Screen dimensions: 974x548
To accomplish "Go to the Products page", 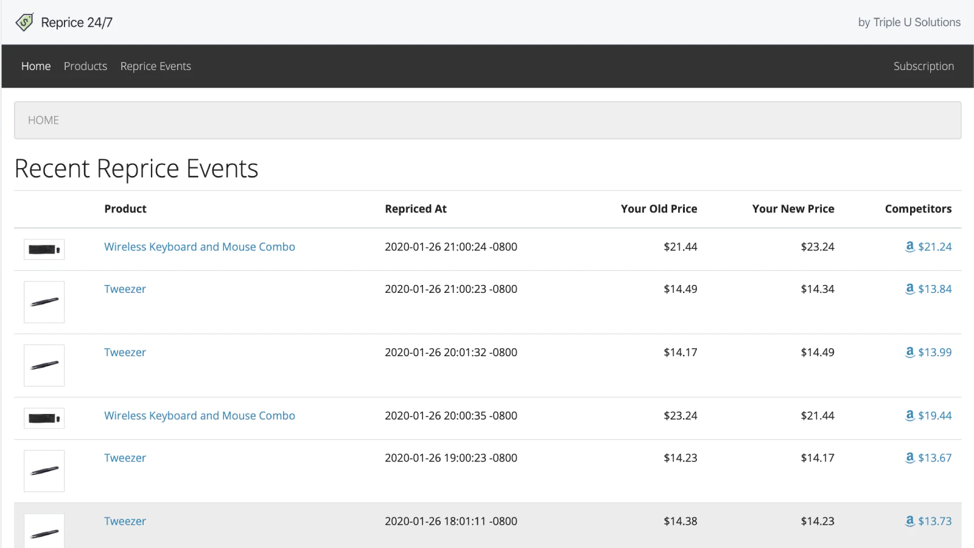I will (85, 66).
